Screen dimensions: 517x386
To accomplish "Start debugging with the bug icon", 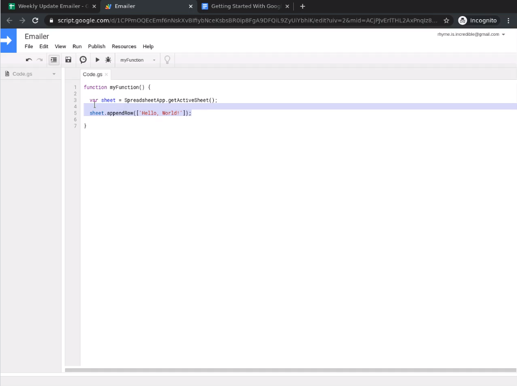I will pos(108,60).
